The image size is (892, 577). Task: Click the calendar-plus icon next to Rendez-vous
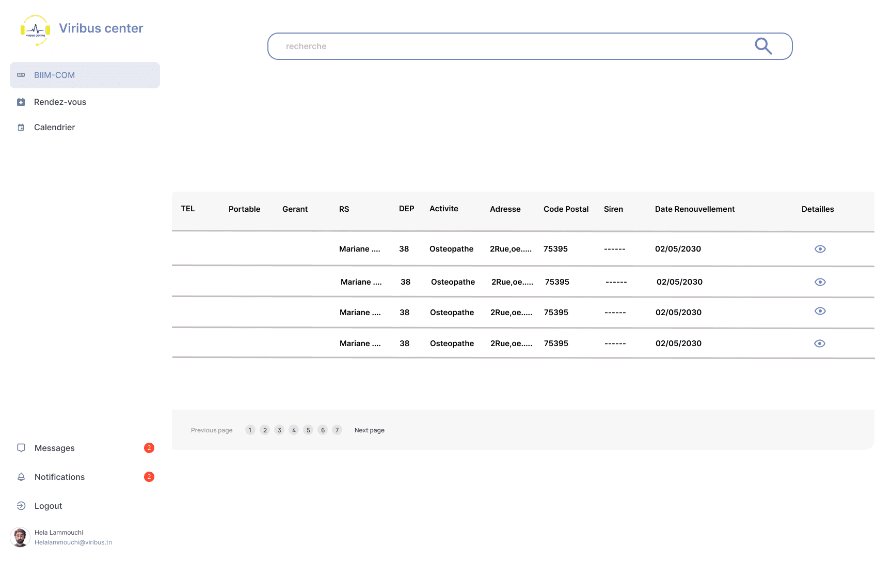(x=21, y=102)
